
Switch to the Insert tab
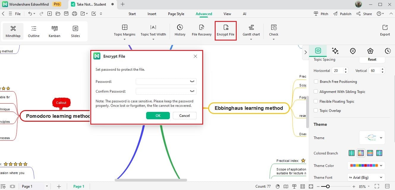[152, 14]
